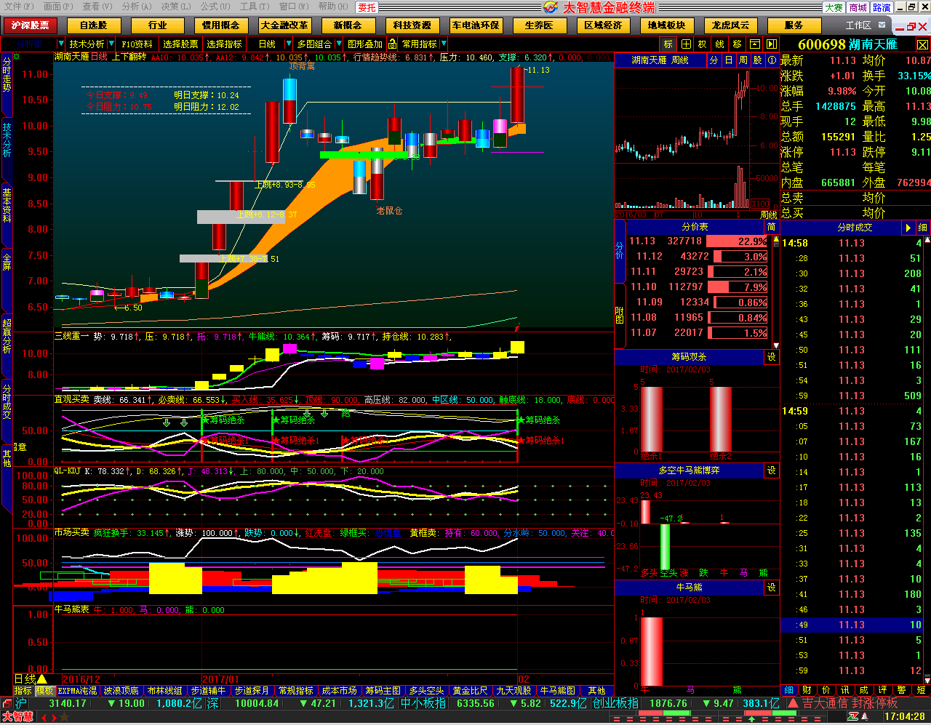
Task: Open dropdown arrow next to 常用指标
Action: point(444,44)
